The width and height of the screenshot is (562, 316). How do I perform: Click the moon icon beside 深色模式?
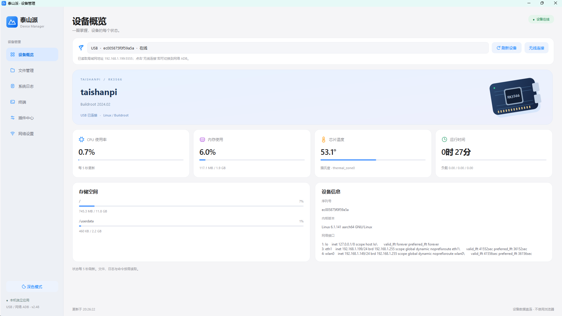[24, 287]
